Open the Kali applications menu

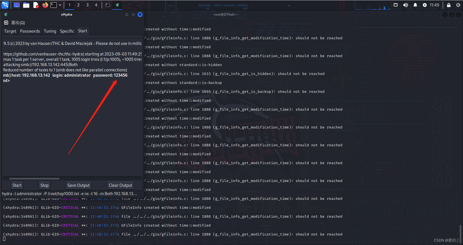[x=5, y=5]
